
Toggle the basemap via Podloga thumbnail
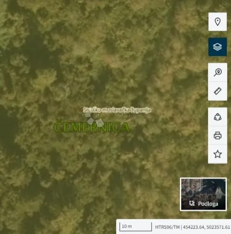pos(203,194)
